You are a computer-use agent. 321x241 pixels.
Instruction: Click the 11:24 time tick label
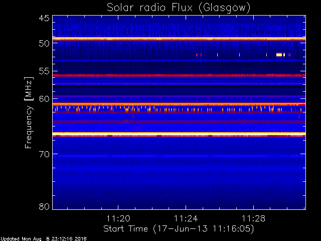(186, 218)
